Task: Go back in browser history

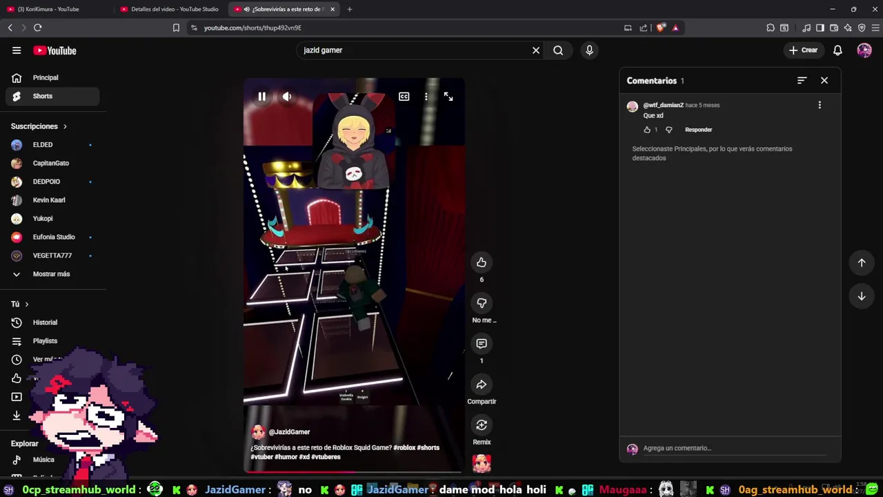Action: click(10, 28)
